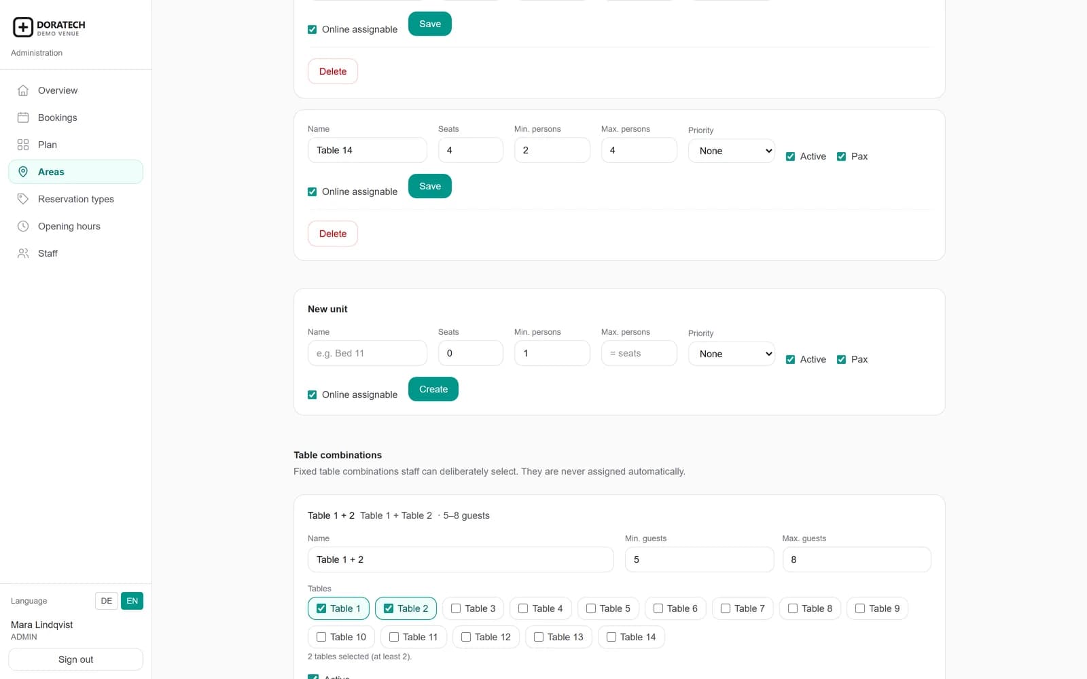Edit combination name Table 1 + 2
This screenshot has height=679, width=1087.
pyautogui.click(x=461, y=559)
